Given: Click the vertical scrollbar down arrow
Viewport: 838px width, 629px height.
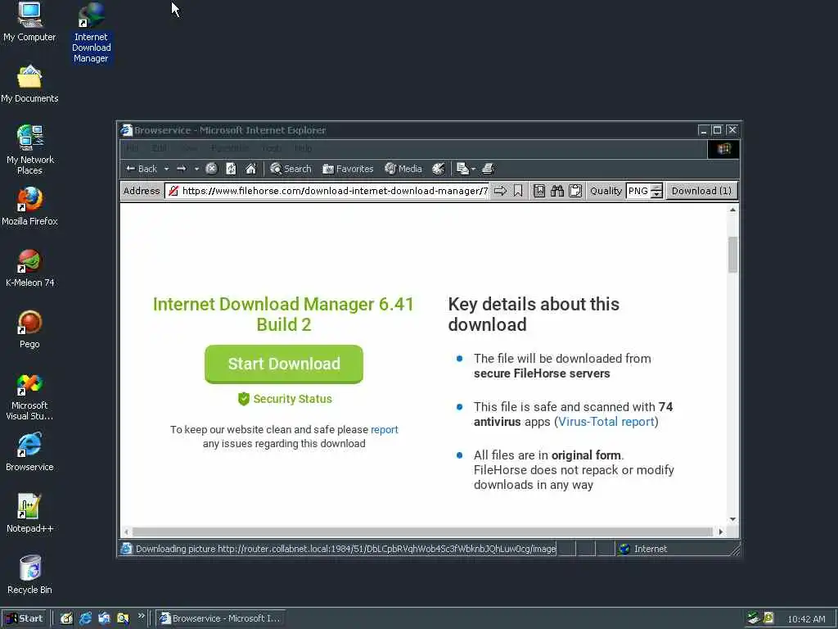Looking at the screenshot, I should [732, 519].
